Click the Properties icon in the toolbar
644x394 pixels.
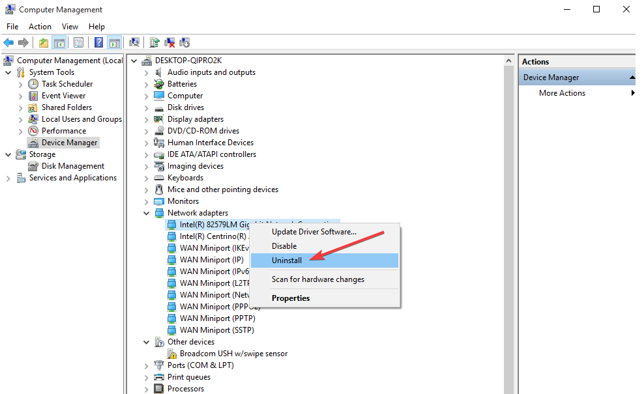78,42
